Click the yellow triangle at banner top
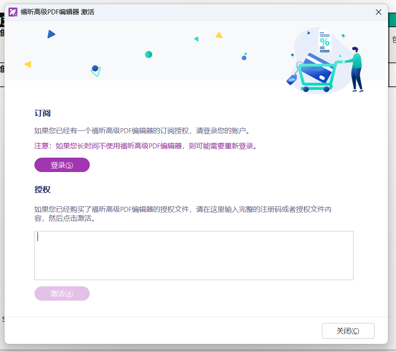 tap(219, 35)
